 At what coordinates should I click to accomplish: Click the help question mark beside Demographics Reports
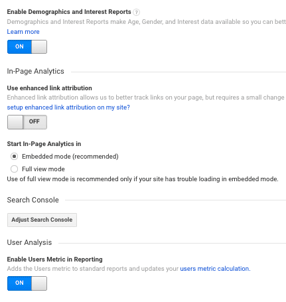point(136,12)
